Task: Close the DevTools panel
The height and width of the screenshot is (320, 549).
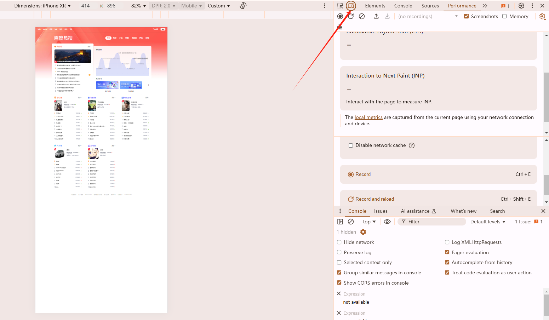Action: coord(542,6)
